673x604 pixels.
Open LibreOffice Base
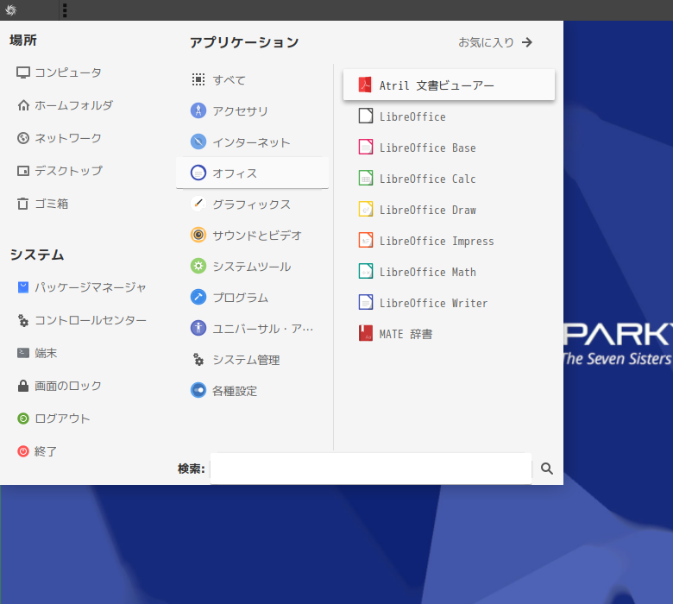[x=449, y=148]
